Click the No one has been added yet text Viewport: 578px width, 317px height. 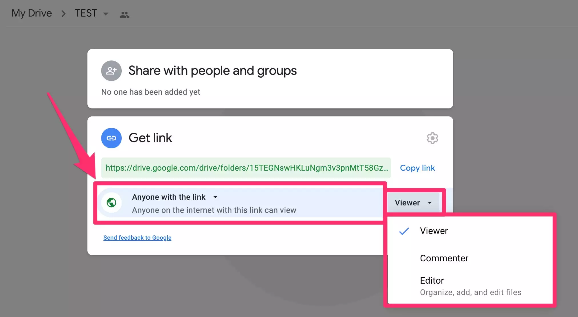(x=151, y=92)
